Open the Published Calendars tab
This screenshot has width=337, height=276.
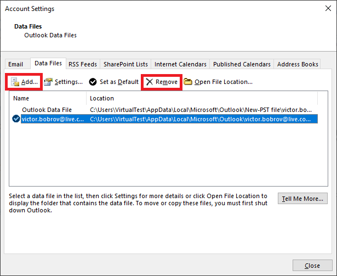[242, 64]
